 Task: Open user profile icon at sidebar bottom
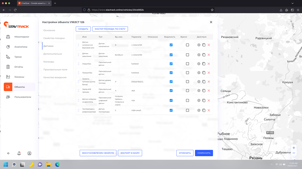point(29,153)
